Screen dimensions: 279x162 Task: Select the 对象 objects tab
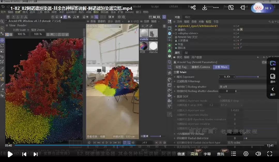coord(177,17)
